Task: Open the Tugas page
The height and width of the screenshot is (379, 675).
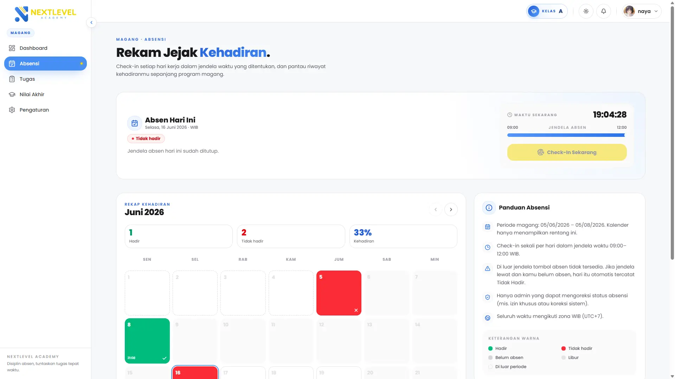Action: coord(45,79)
